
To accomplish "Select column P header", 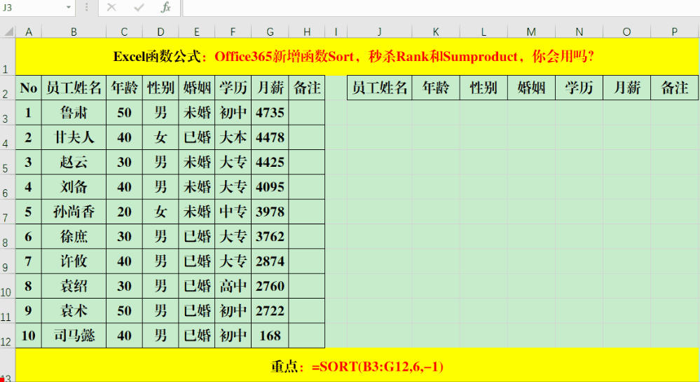I will [x=675, y=32].
